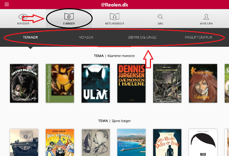Open Mine lån profile icon
The image size is (229, 156).
coord(206,17)
